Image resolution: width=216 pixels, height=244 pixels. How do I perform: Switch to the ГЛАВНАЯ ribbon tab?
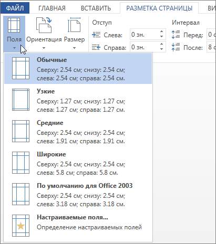click(52, 8)
